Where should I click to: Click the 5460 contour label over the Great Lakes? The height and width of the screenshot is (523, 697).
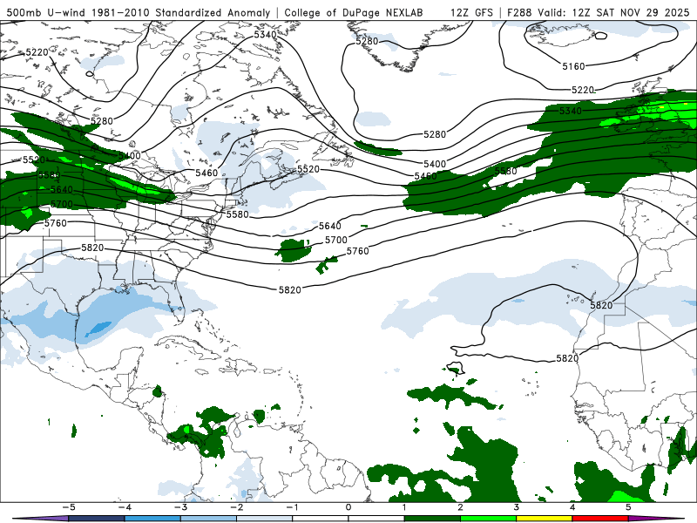pyautogui.click(x=206, y=173)
